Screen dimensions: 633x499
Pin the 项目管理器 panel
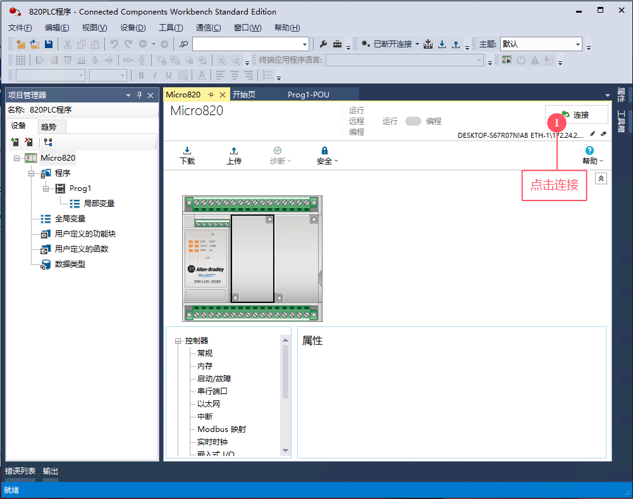139,95
